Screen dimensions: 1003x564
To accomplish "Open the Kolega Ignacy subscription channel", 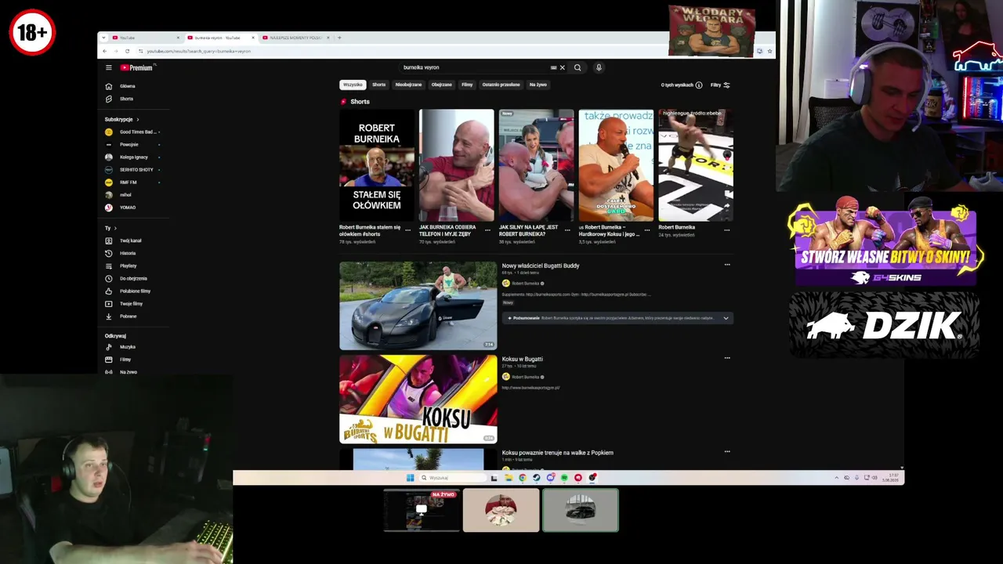I will pyautogui.click(x=133, y=157).
